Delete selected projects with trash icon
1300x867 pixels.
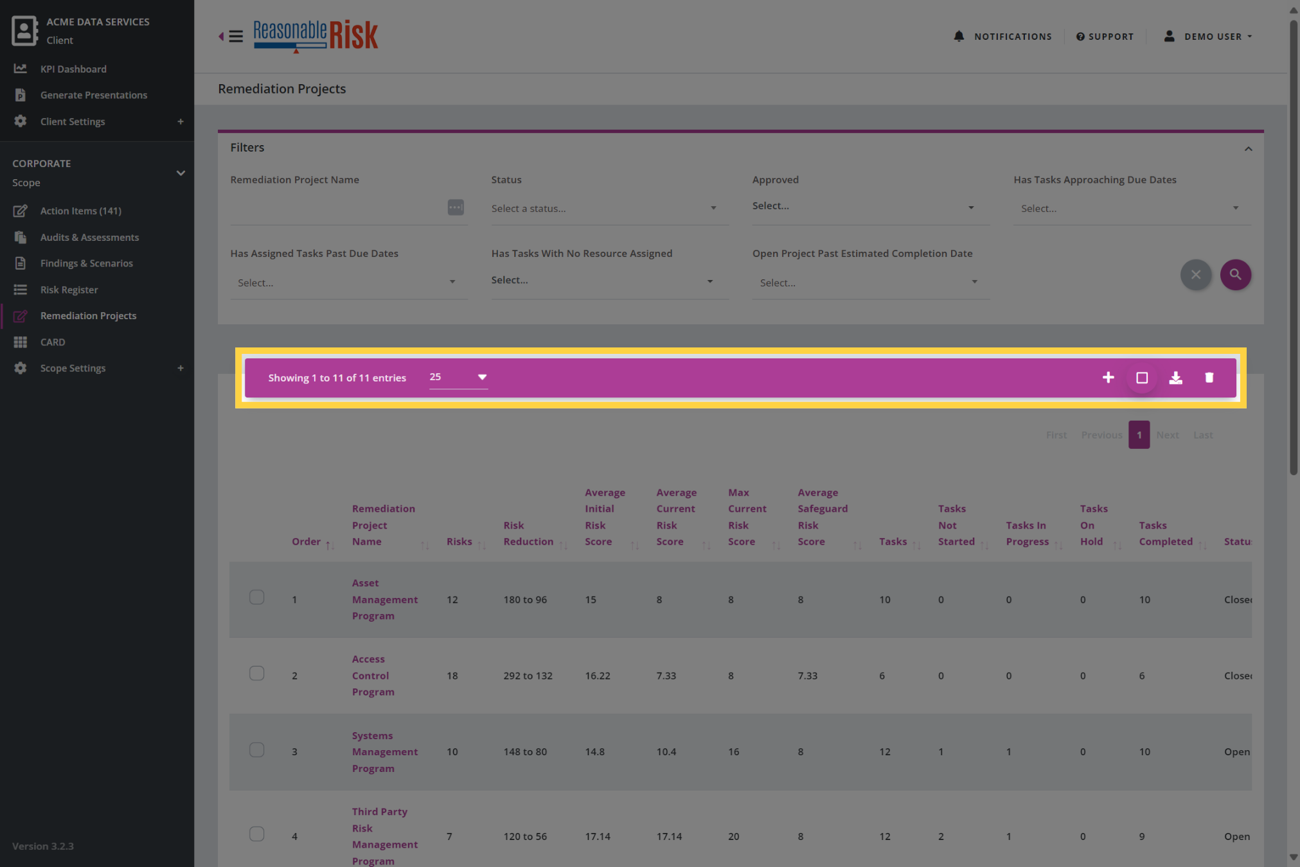(x=1209, y=378)
